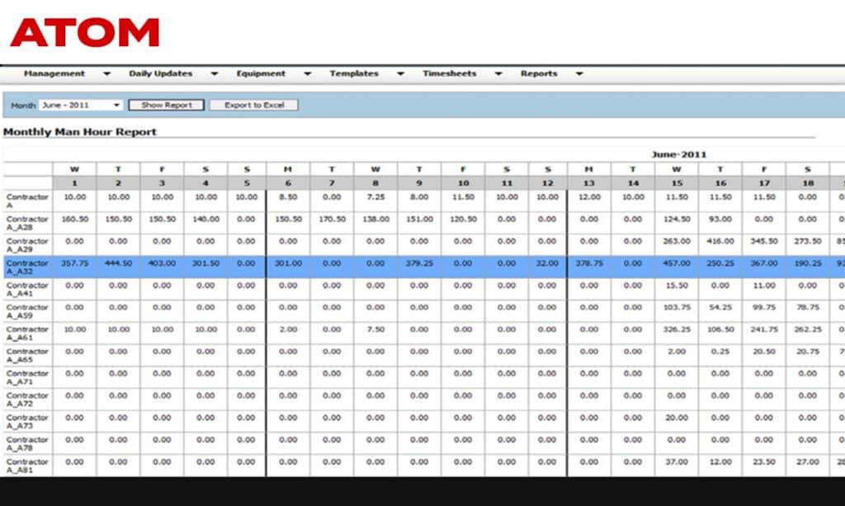Click the Export to Excel button
Image resolution: width=845 pixels, height=506 pixels.
(x=253, y=106)
